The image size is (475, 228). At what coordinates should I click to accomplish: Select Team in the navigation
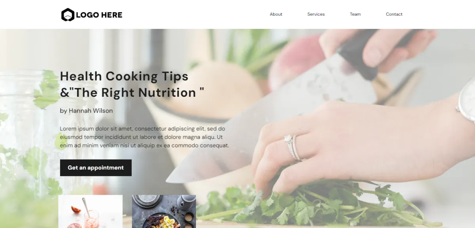click(355, 14)
